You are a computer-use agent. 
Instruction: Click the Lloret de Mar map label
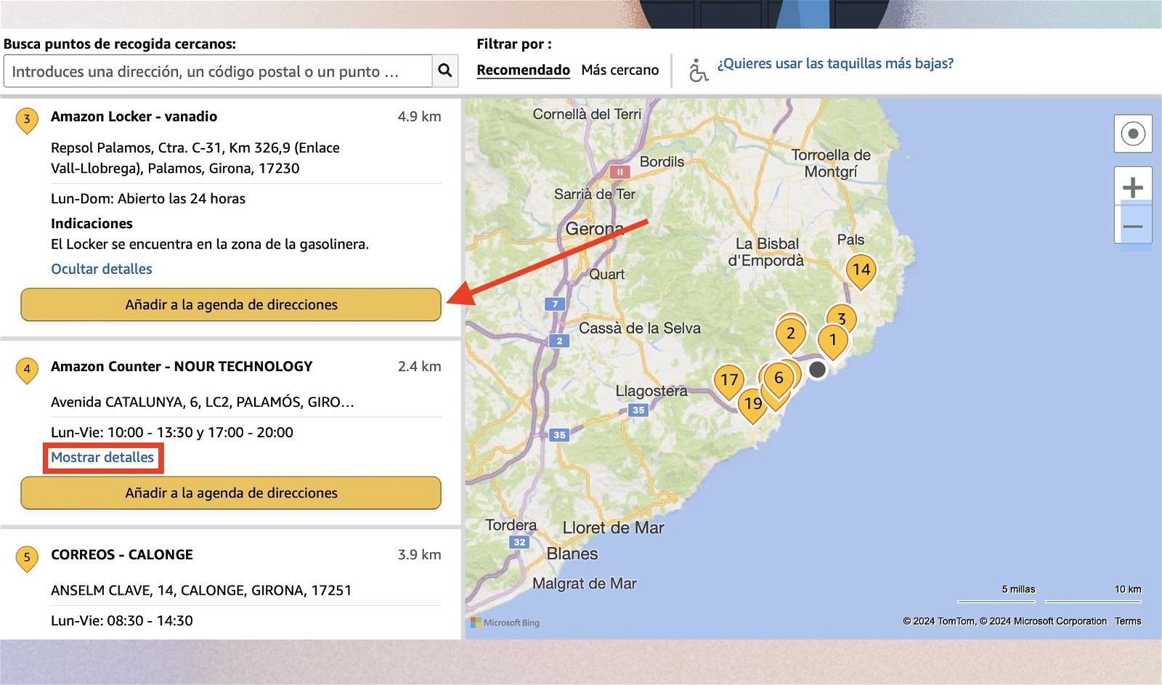[x=613, y=528]
